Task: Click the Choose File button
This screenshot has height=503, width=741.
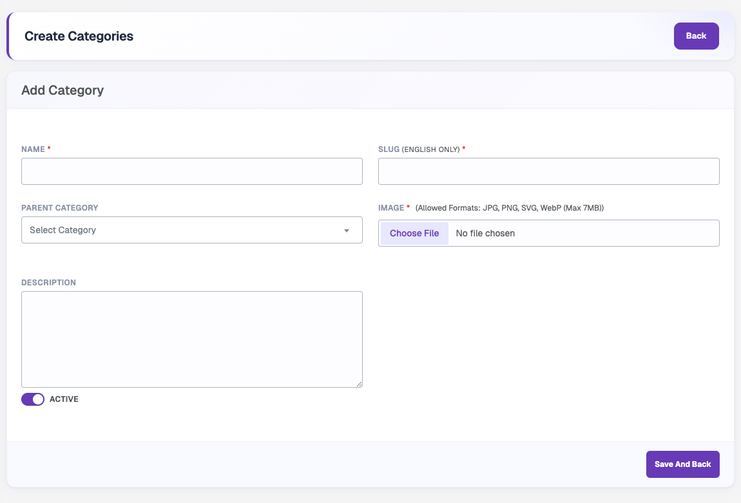Action: [x=414, y=233]
